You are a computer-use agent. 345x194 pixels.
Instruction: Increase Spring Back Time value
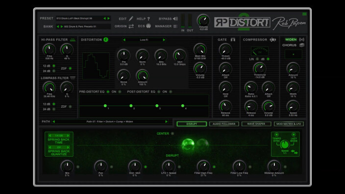coord(68,136)
